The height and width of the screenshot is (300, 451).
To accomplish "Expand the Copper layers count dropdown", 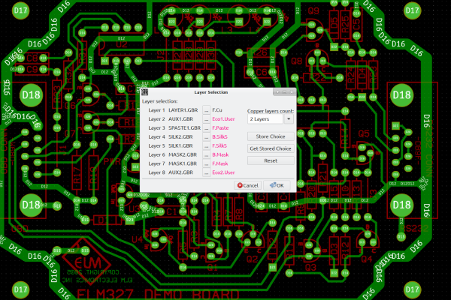I will (x=289, y=118).
